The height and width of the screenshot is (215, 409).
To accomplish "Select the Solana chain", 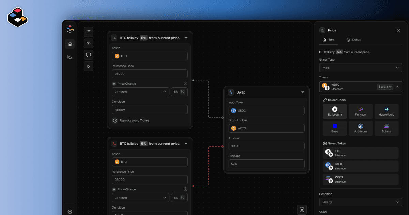I will click(x=387, y=128).
